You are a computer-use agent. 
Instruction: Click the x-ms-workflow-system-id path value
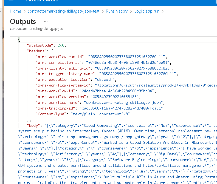point(156,85)
